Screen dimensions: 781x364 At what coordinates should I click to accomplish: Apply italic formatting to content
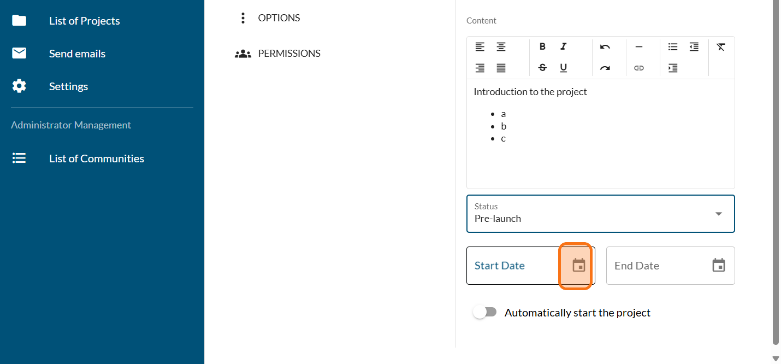click(x=564, y=46)
